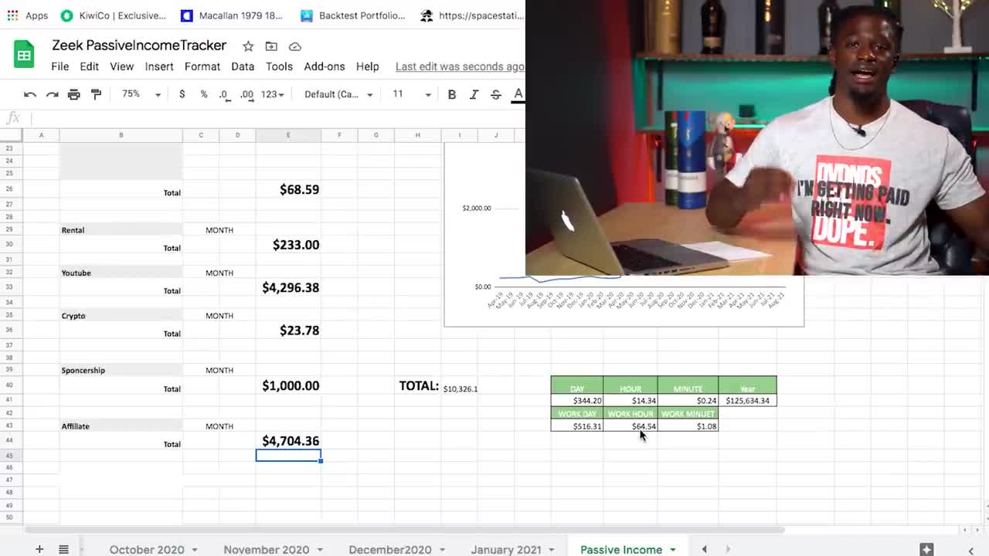The height and width of the screenshot is (556, 989).
Task: Open October 2020 tab dropdown arrow
Action: click(195, 550)
